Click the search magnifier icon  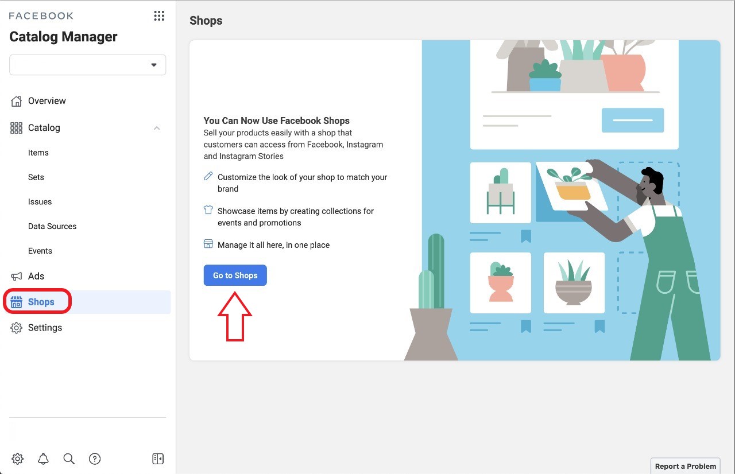(x=69, y=459)
